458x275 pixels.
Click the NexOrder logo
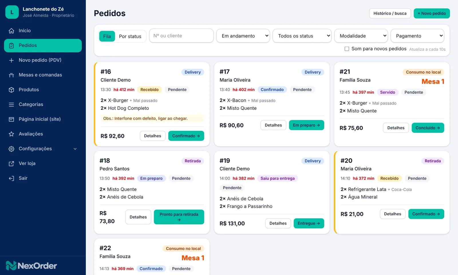pos(31,266)
